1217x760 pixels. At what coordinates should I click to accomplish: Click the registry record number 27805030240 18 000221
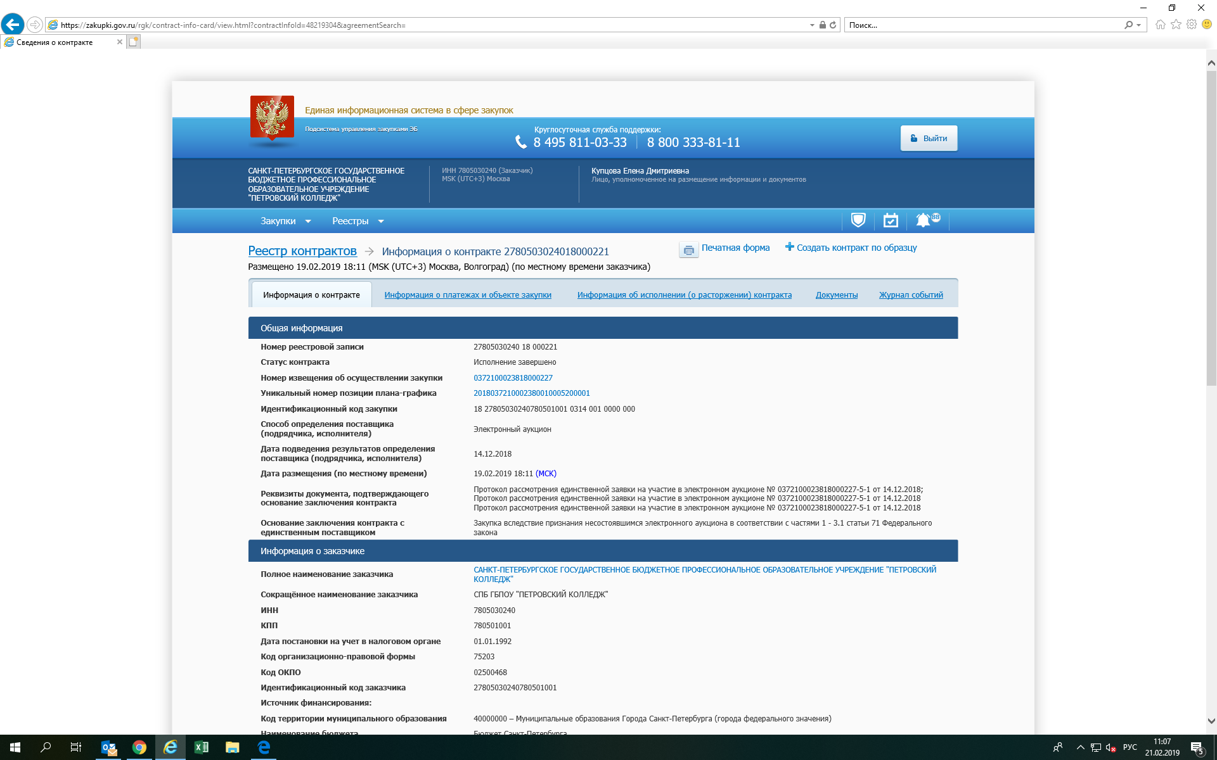(515, 347)
